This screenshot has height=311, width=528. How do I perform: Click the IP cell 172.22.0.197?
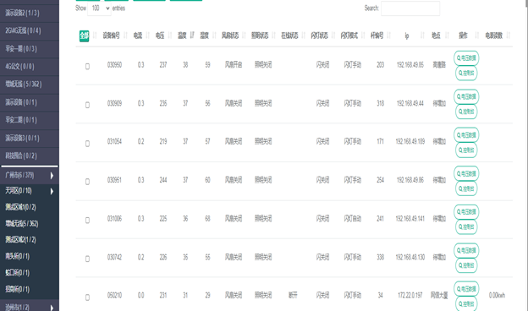(x=410, y=296)
